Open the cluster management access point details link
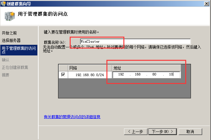Viewport: 211px width, 140px height. click(x=72, y=117)
